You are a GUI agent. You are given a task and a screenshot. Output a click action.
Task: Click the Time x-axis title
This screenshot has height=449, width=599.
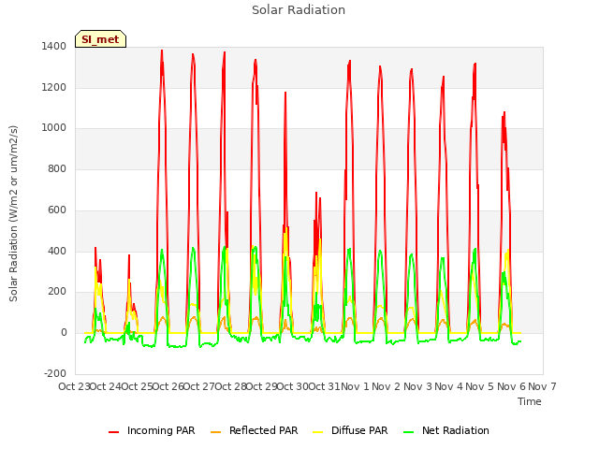pyautogui.click(x=530, y=401)
